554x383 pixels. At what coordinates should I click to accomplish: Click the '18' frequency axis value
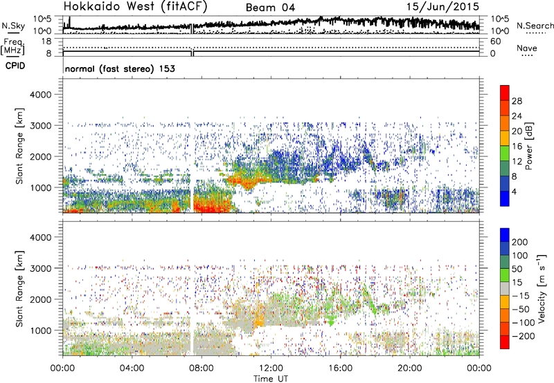[46, 41]
